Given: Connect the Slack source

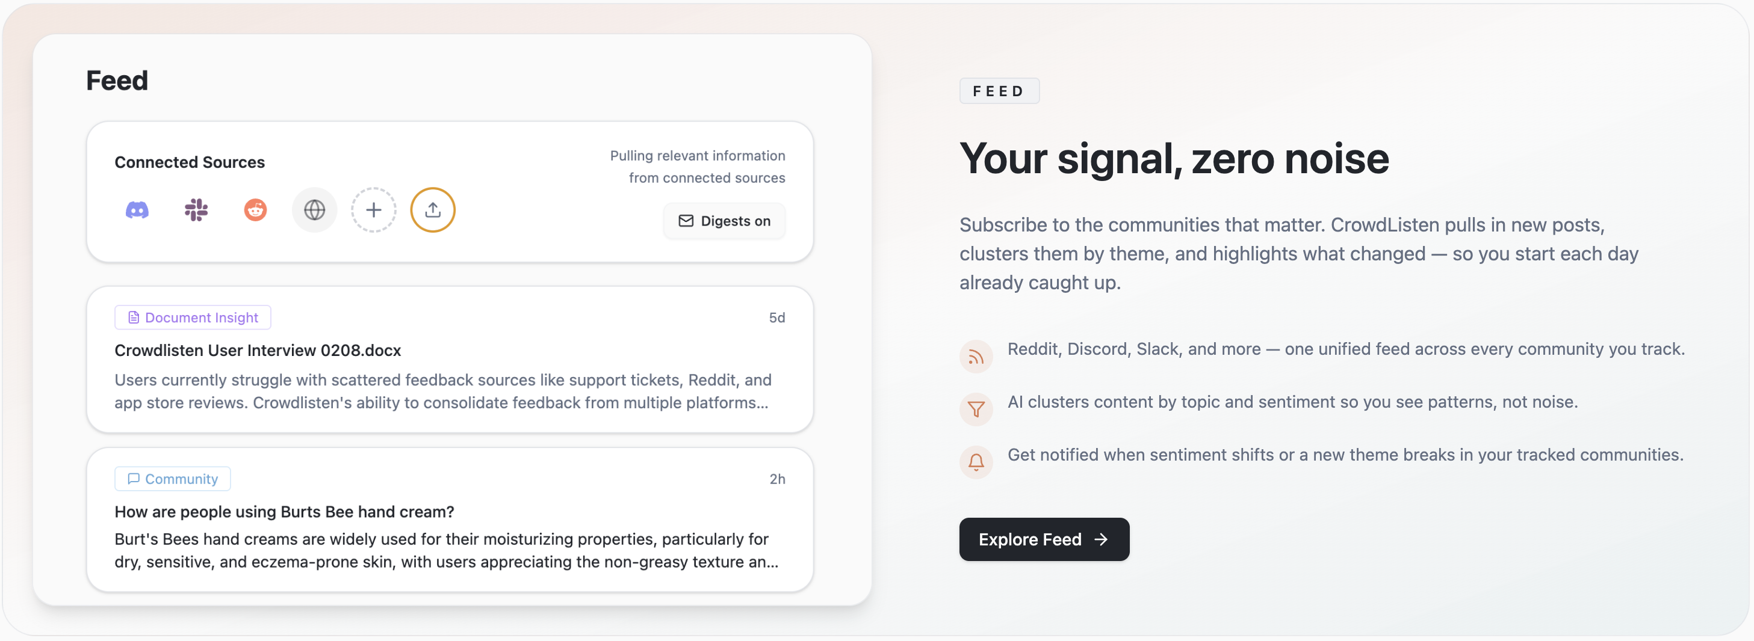Looking at the screenshot, I should click(196, 210).
